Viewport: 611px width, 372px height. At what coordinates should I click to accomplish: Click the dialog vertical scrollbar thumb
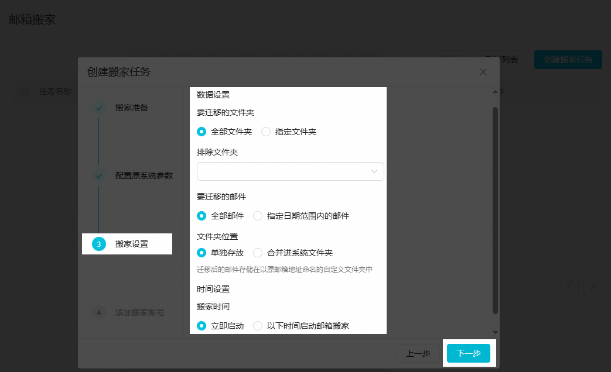point(495,211)
